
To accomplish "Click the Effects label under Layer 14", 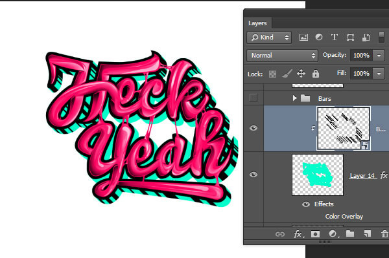I will coord(324,204).
